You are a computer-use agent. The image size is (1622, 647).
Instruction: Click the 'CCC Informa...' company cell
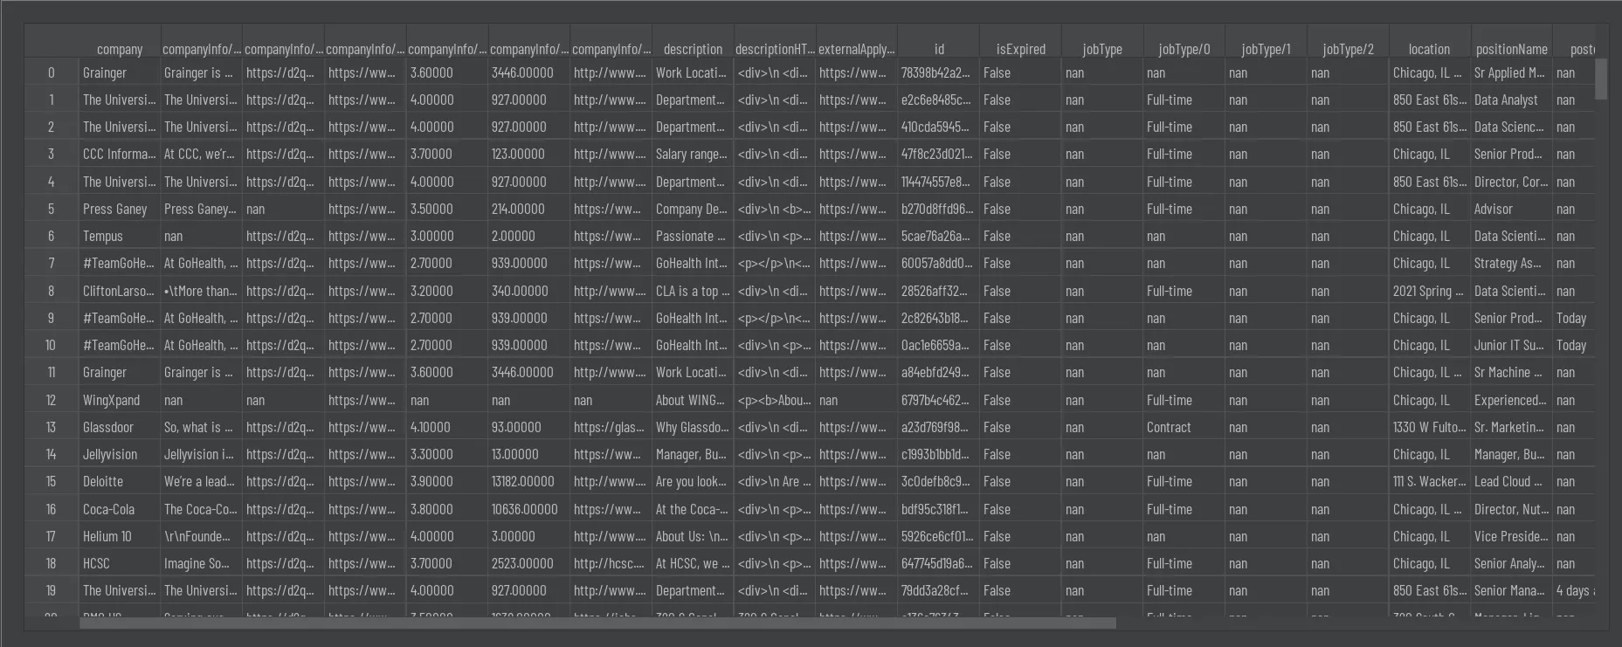click(120, 154)
